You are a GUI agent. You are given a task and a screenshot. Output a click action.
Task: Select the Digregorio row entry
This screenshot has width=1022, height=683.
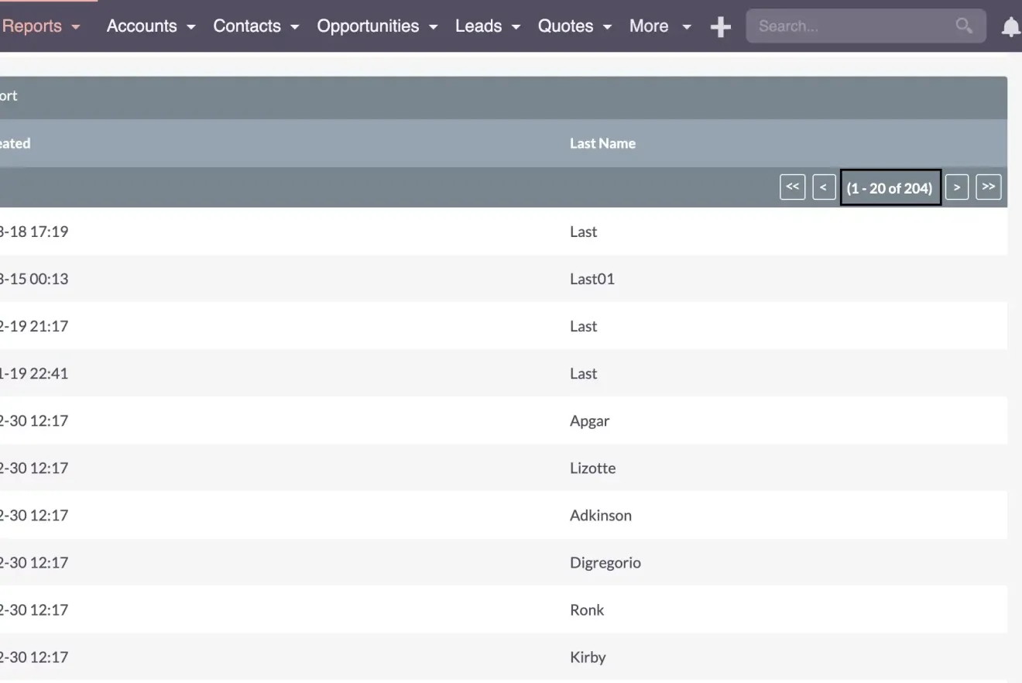(x=605, y=563)
